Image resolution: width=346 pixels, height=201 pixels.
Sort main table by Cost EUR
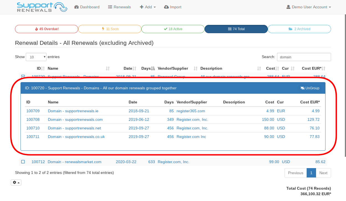[314, 68]
